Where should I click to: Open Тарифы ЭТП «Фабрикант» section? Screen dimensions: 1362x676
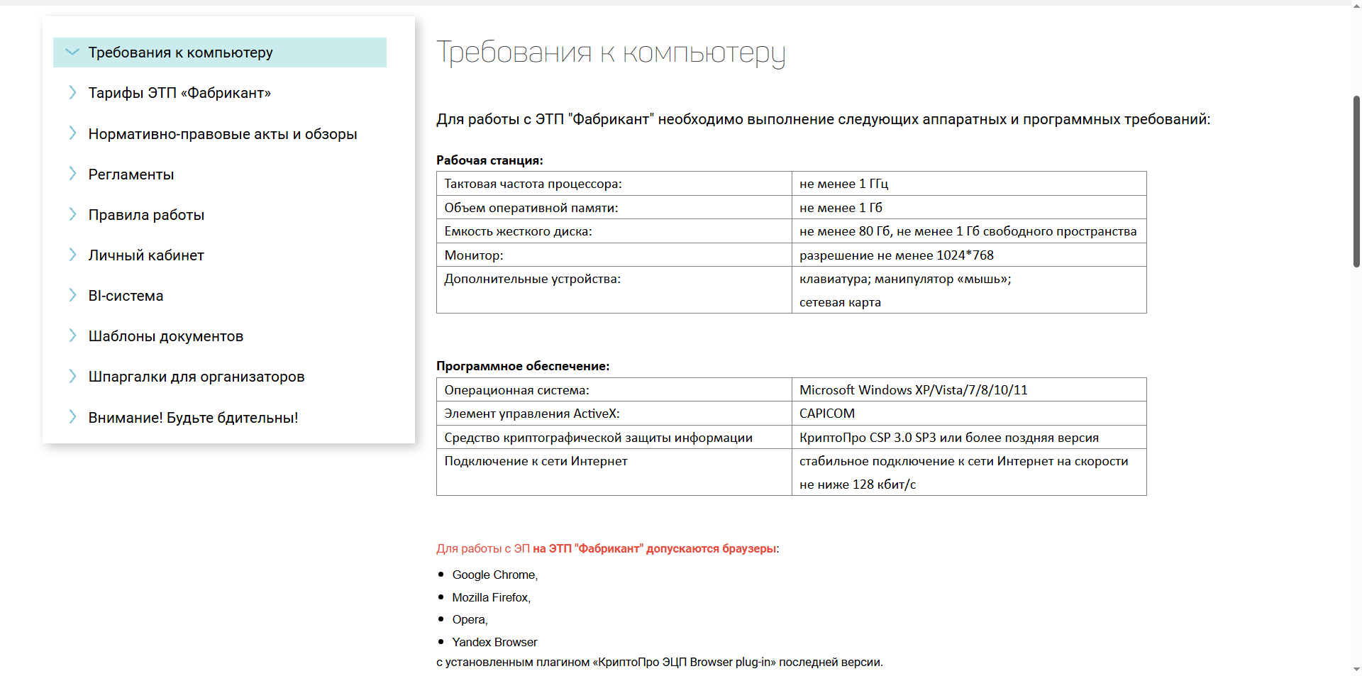[x=179, y=93]
